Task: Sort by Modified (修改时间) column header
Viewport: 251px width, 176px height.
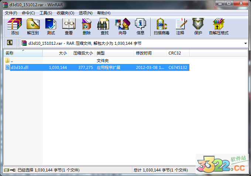Action: pyautogui.click(x=150, y=53)
